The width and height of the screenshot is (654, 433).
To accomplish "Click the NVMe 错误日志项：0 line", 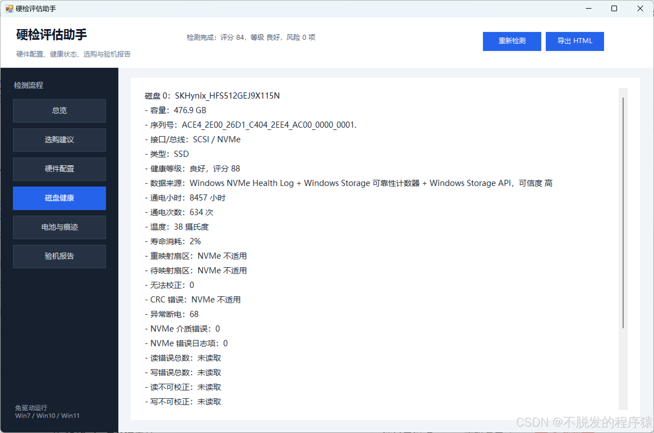I will (186, 343).
